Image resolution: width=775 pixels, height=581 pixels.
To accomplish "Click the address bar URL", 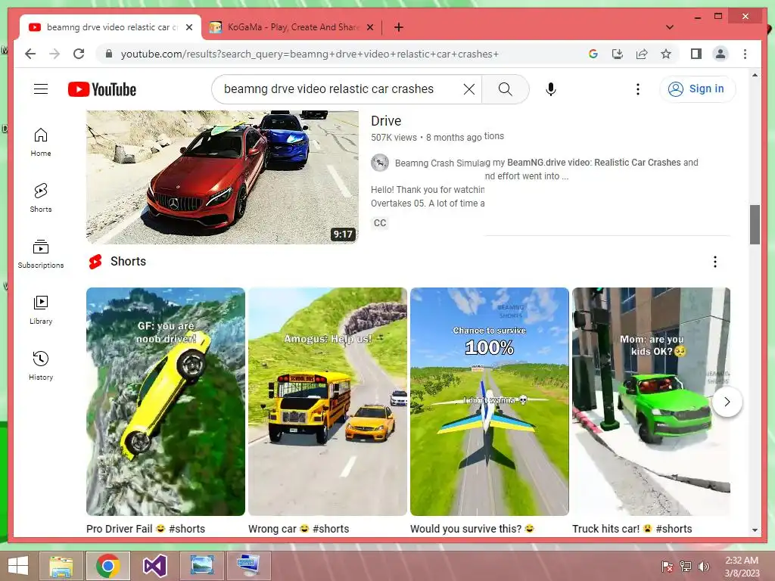I will click(310, 54).
